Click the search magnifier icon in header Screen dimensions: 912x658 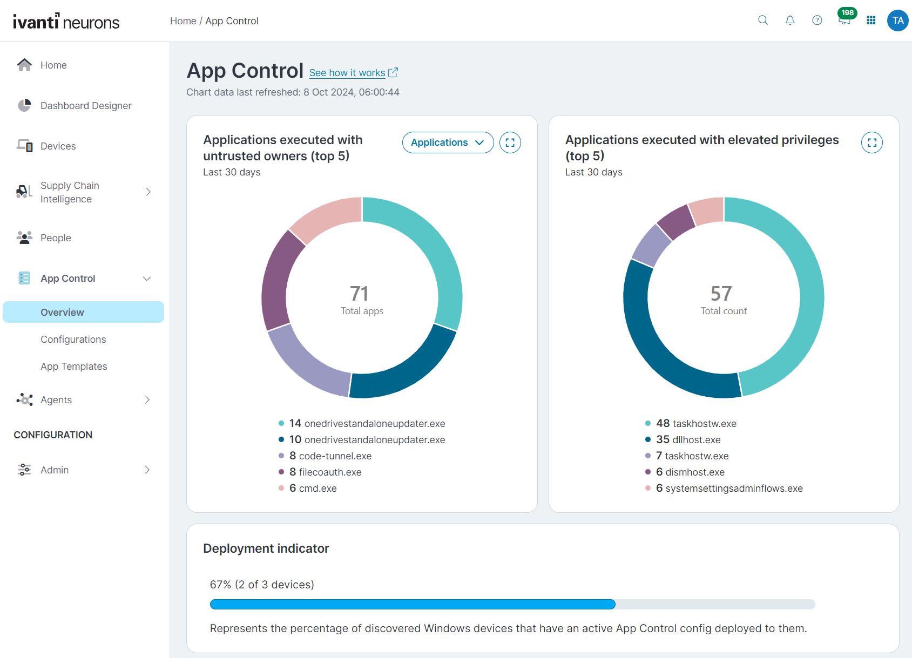point(762,21)
